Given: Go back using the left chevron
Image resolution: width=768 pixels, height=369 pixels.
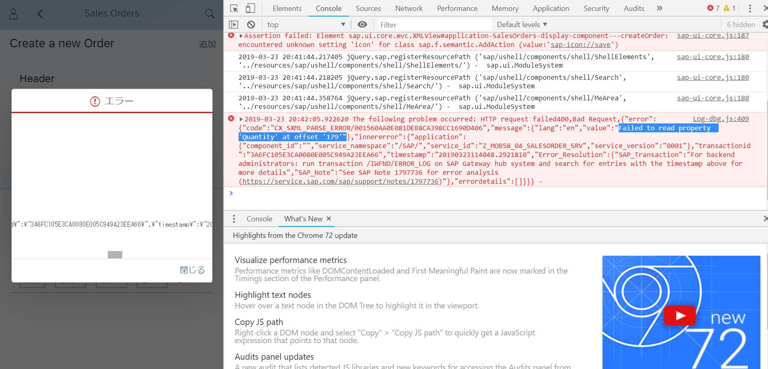Looking at the screenshot, I should pos(40,14).
